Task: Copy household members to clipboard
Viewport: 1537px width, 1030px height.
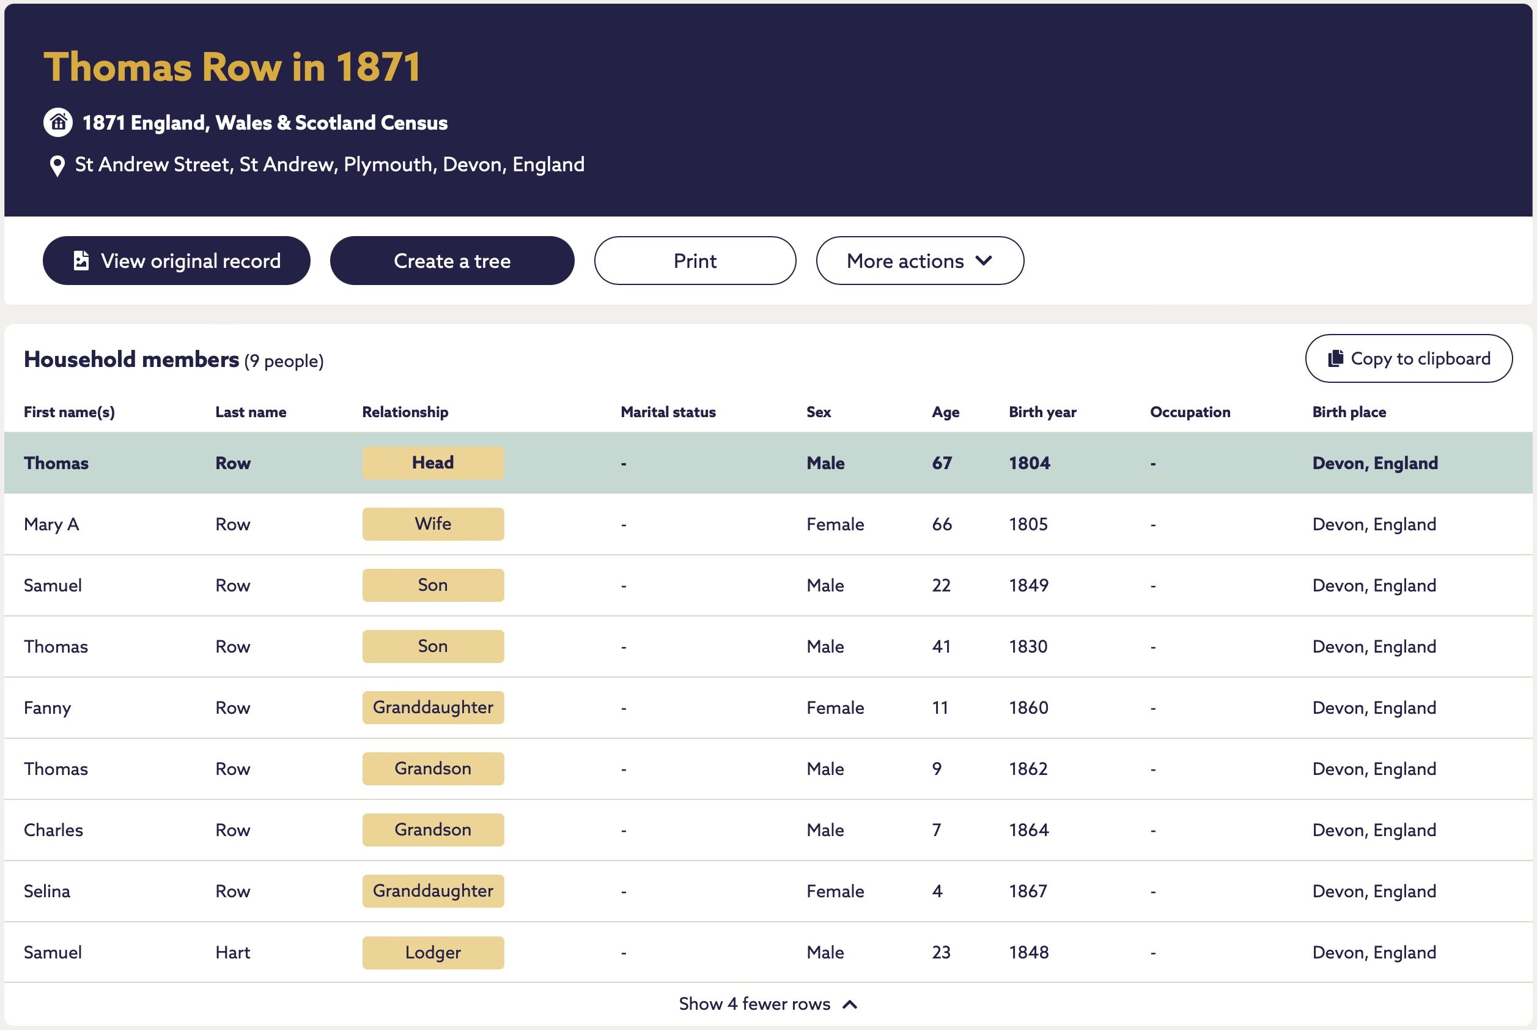Action: (1409, 358)
